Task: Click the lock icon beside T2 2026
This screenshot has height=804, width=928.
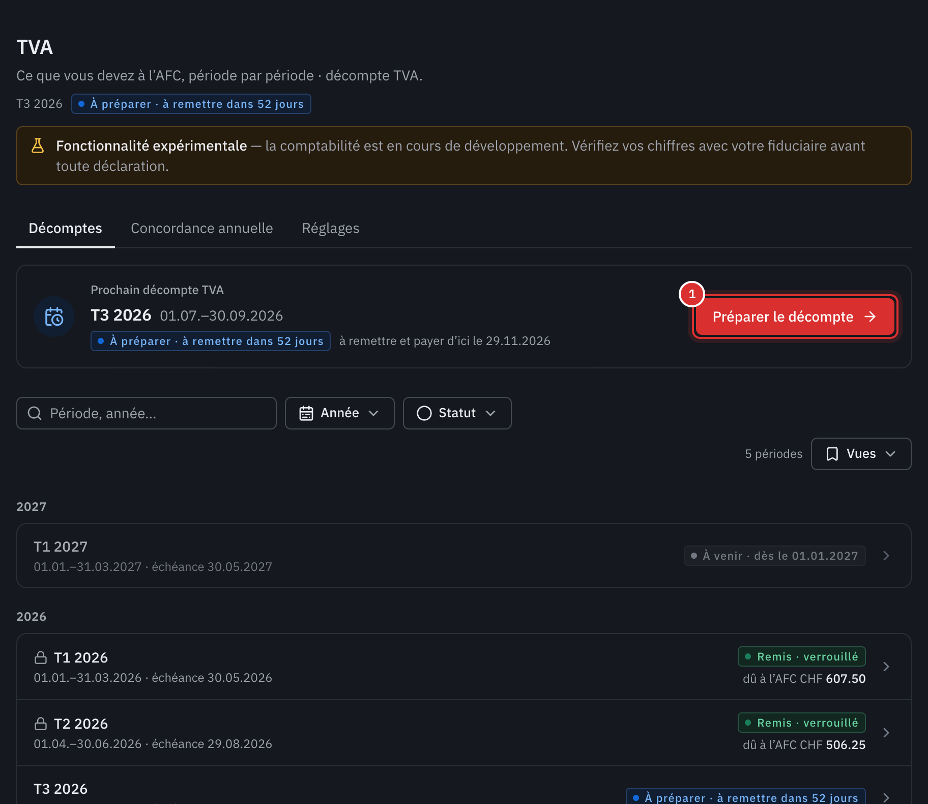Action: click(41, 724)
